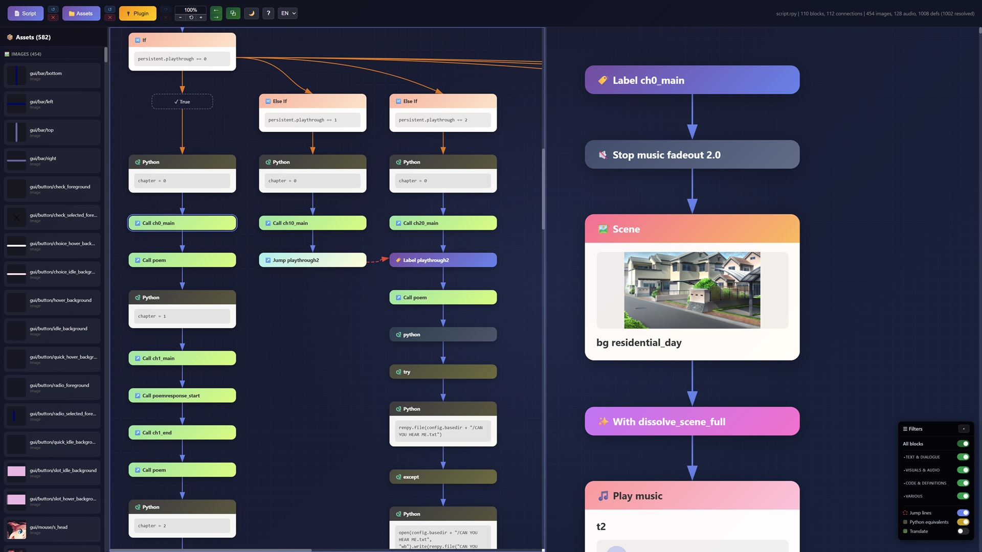Zoom in with the plus button
982x552 pixels.
coord(201,17)
